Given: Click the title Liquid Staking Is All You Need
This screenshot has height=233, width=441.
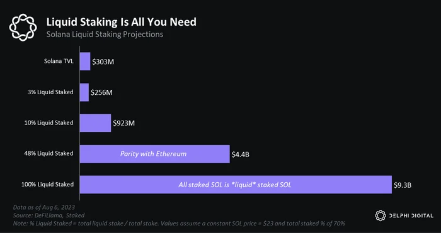Looking at the screenshot, I should 121,22.
